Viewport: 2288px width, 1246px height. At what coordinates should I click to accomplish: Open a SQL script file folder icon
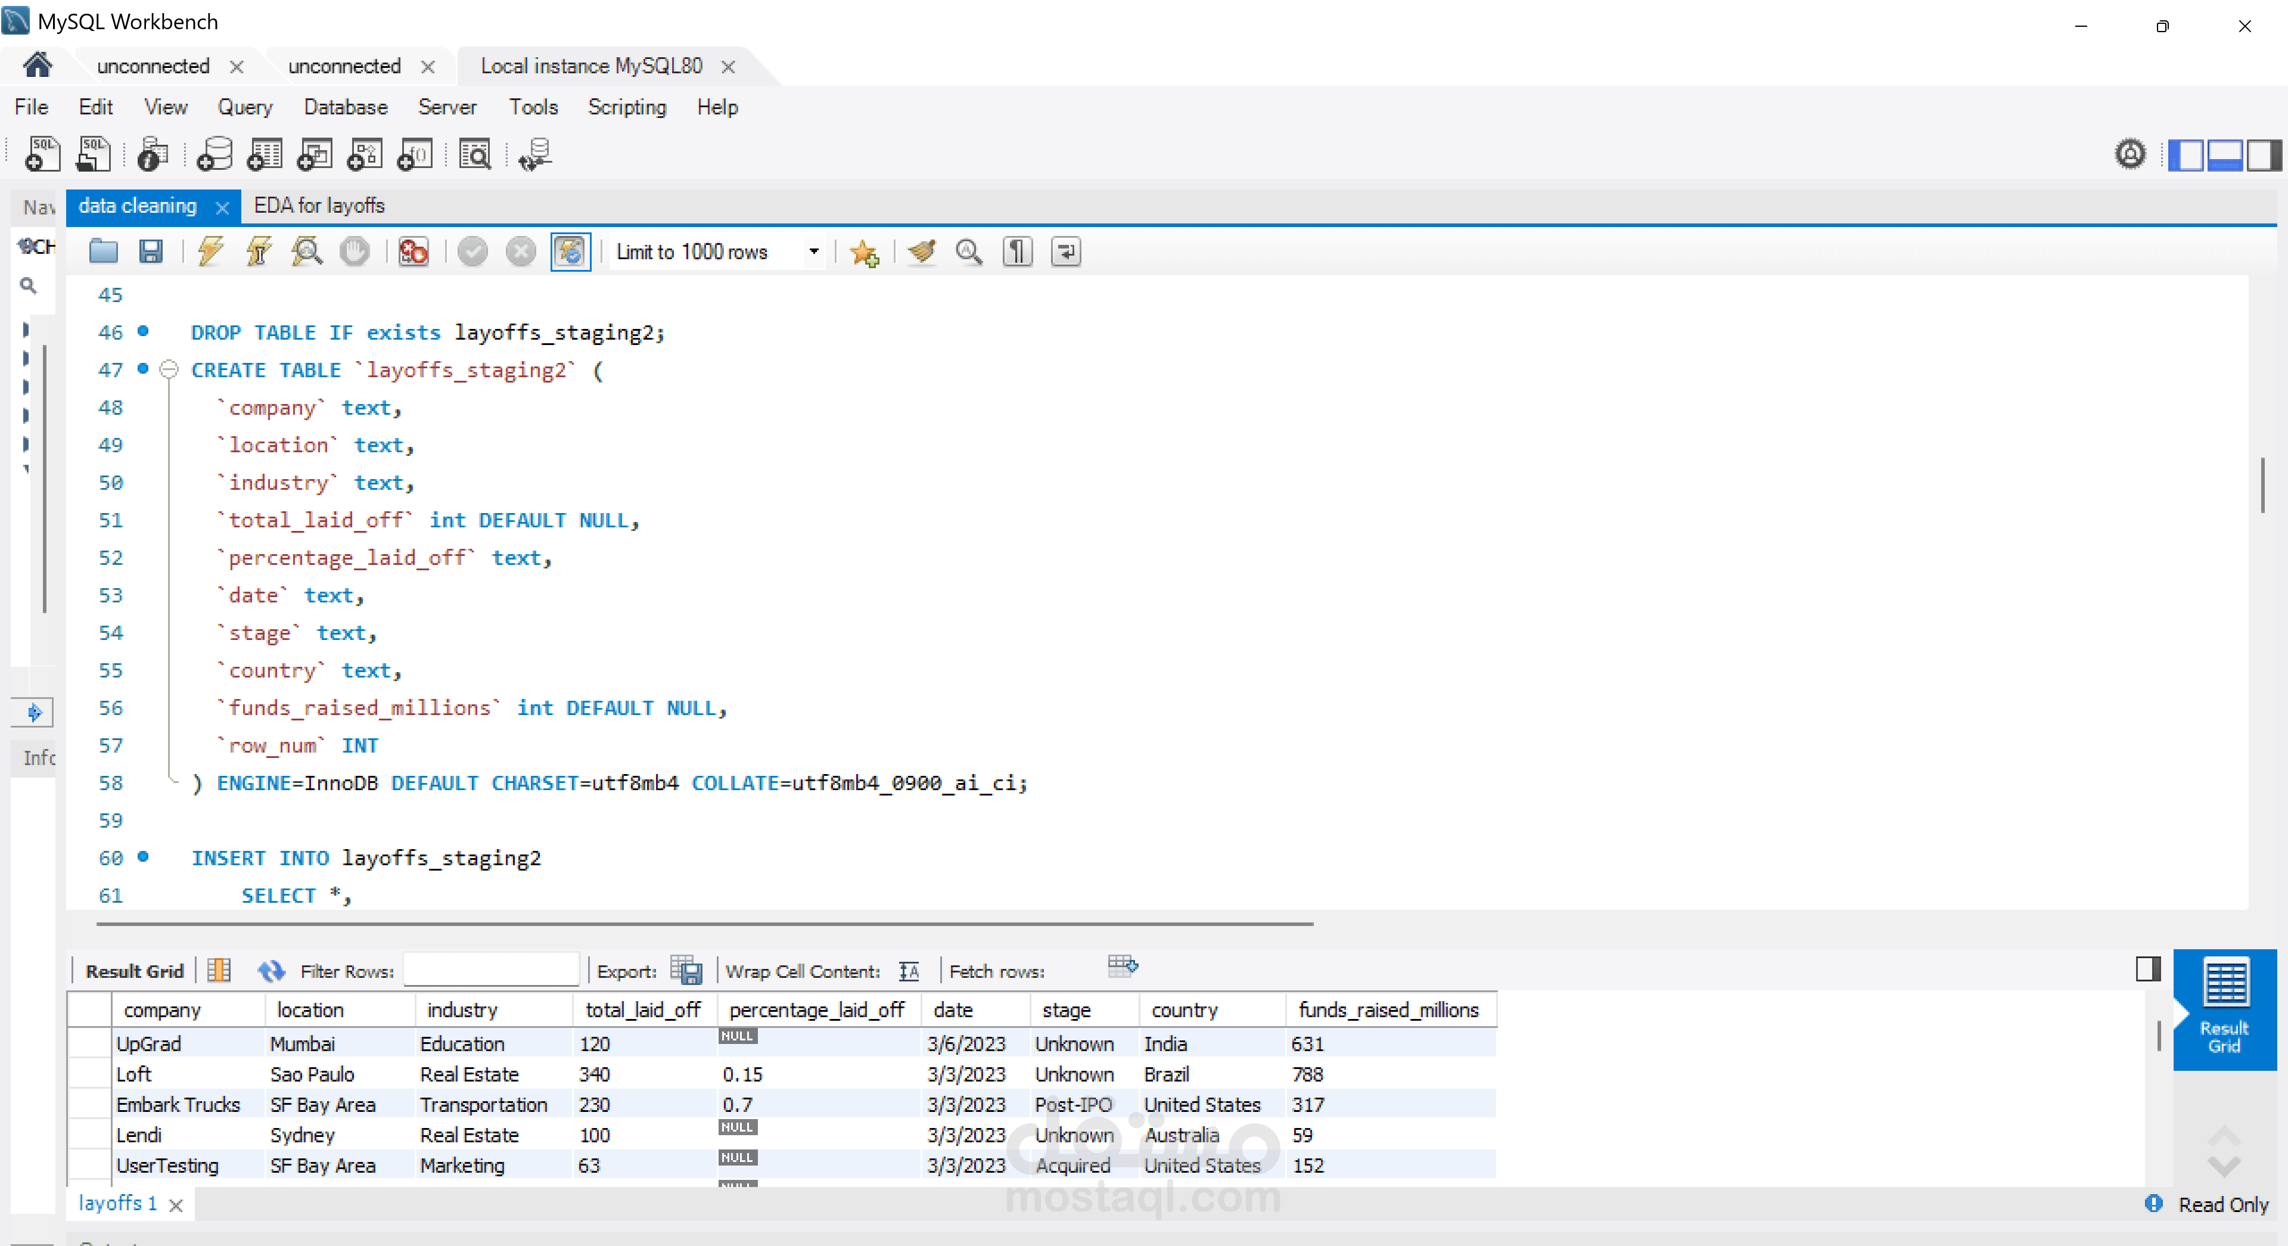click(x=103, y=252)
